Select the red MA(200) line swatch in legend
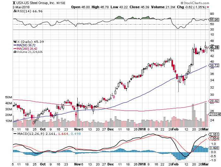 (15, 49)
